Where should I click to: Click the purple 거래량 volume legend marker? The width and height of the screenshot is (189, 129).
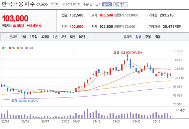click(177, 110)
